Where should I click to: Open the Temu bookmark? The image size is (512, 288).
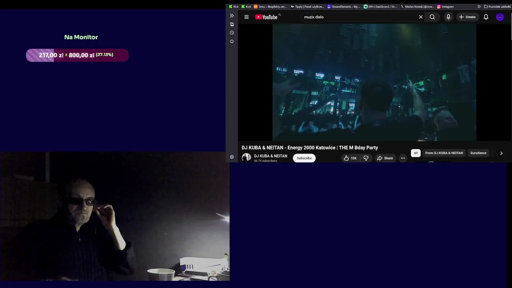coord(270,6)
